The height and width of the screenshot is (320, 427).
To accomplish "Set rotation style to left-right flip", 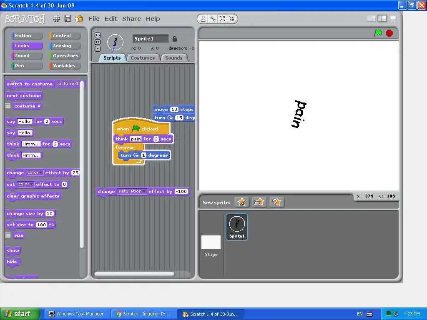I will pyautogui.click(x=98, y=42).
